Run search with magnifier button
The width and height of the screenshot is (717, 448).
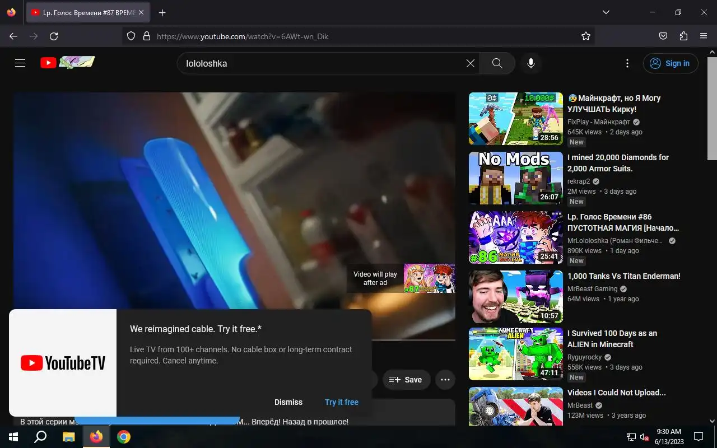pos(497,63)
